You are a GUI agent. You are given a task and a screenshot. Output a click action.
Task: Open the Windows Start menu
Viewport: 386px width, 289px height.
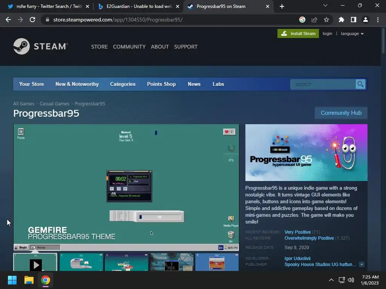click(12, 280)
